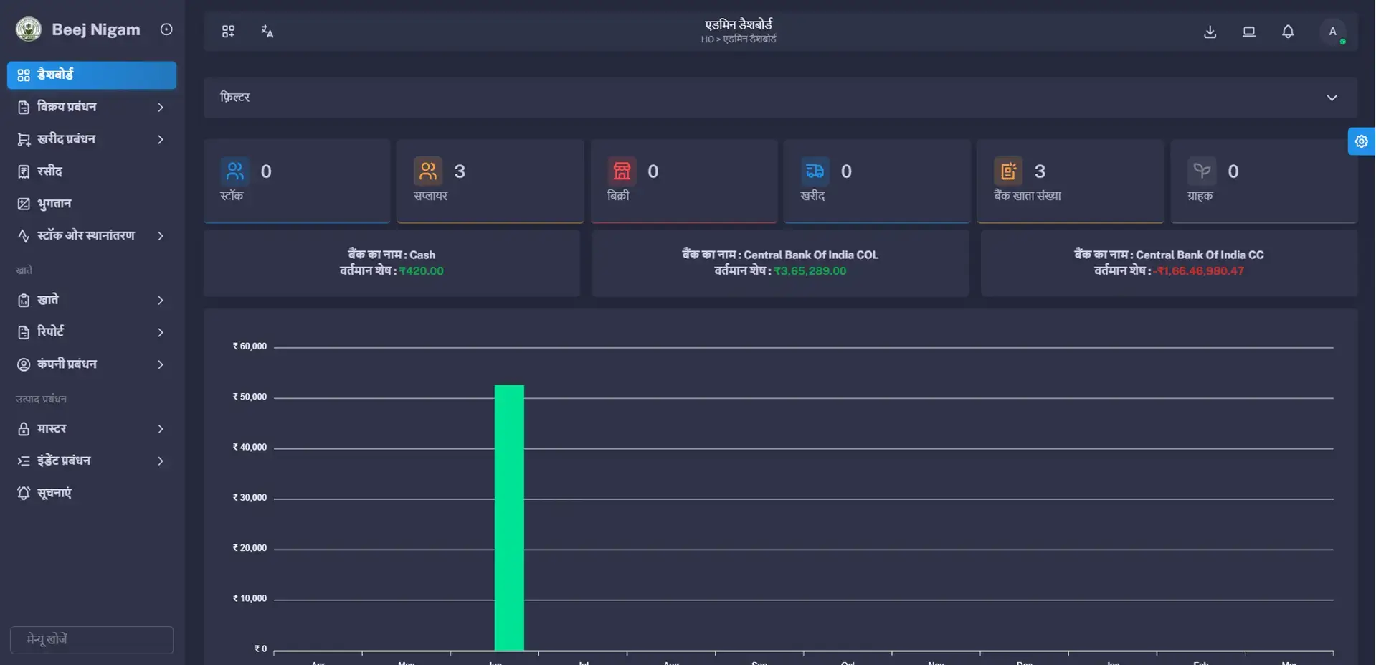Open the settings gear on the right edge
The image size is (1376, 665).
click(1361, 141)
